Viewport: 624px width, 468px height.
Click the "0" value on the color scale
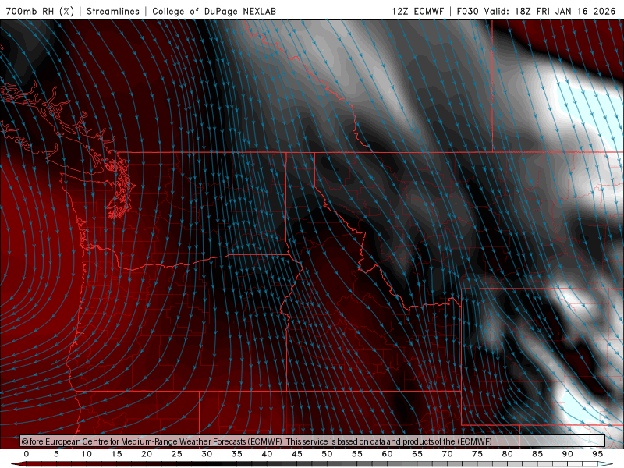click(x=27, y=454)
